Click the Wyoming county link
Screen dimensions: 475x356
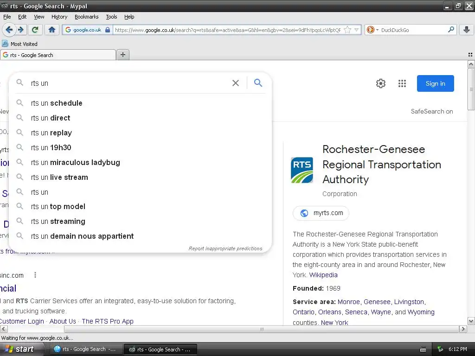421,312
